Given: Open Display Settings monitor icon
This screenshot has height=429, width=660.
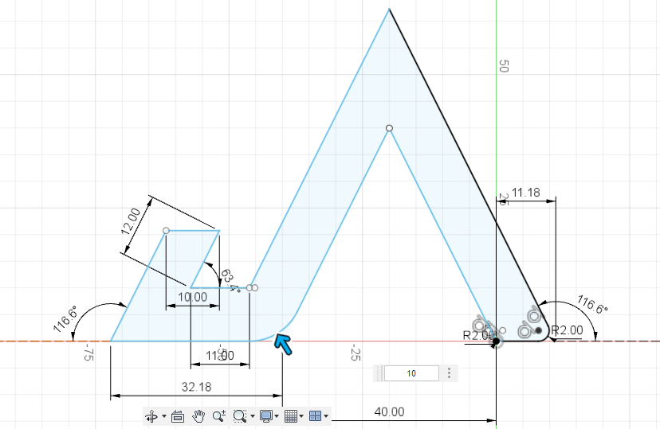Looking at the screenshot, I should coord(265,416).
